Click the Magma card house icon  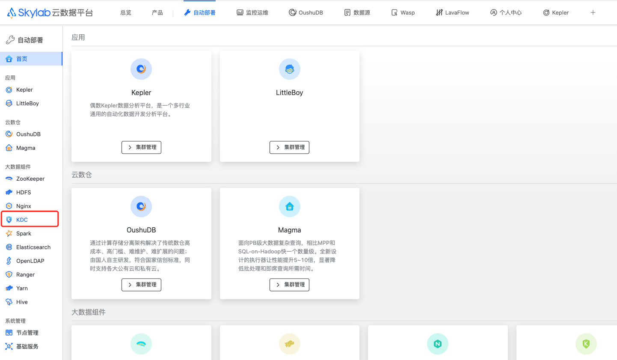pyautogui.click(x=290, y=206)
